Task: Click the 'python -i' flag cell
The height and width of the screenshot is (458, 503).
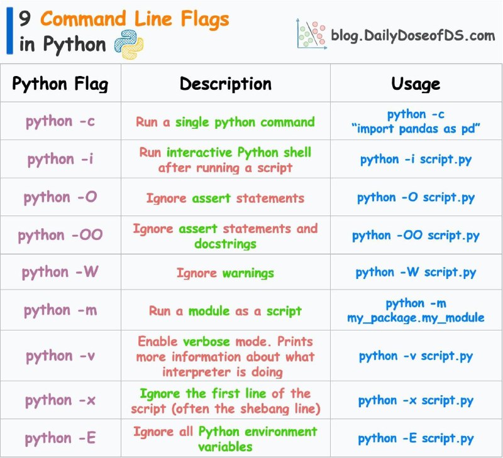Action: 60,160
